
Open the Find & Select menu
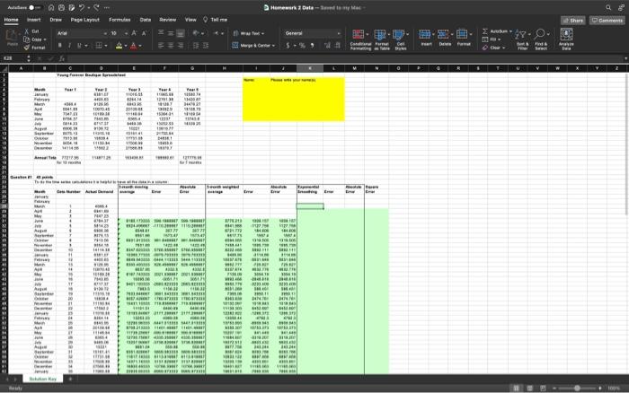(541, 39)
